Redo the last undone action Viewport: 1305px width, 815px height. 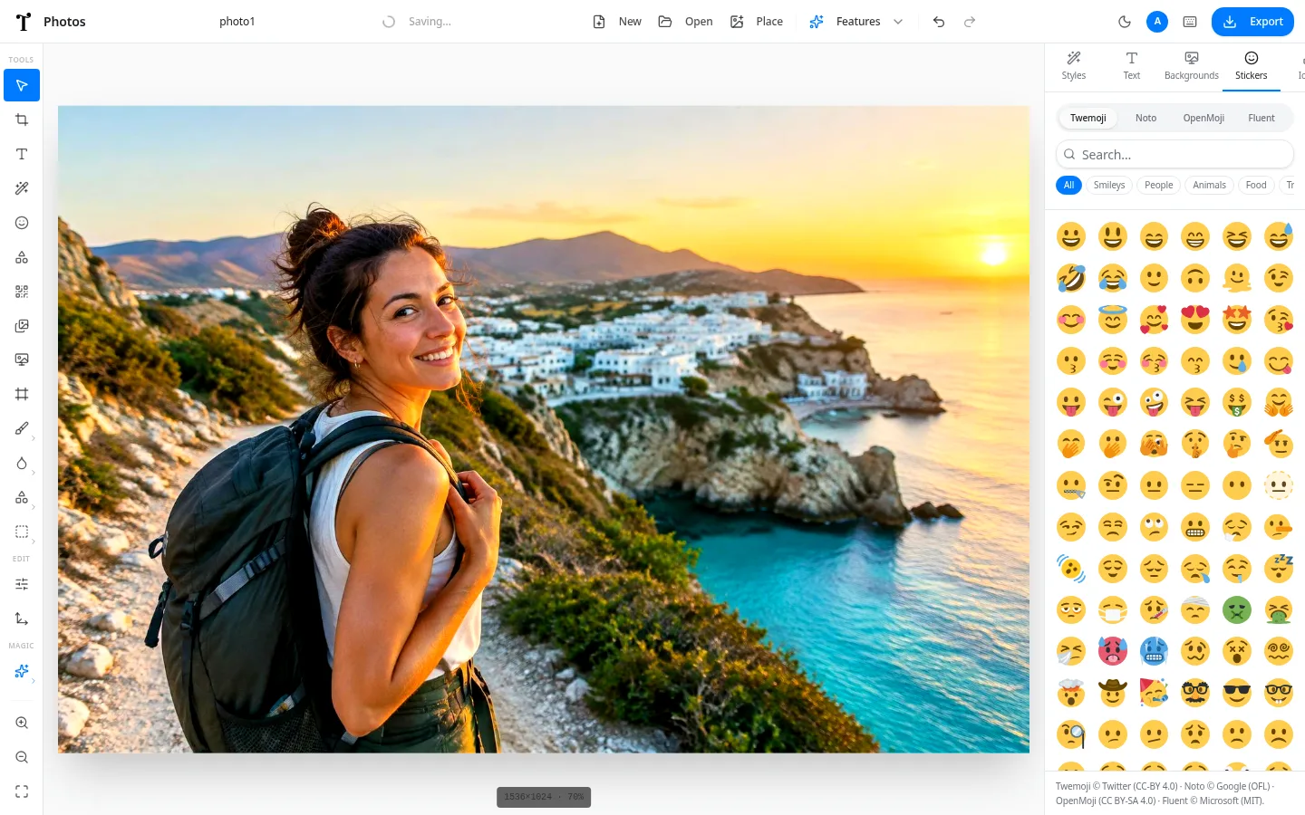point(970,22)
